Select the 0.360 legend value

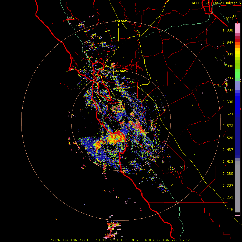pos(228,174)
